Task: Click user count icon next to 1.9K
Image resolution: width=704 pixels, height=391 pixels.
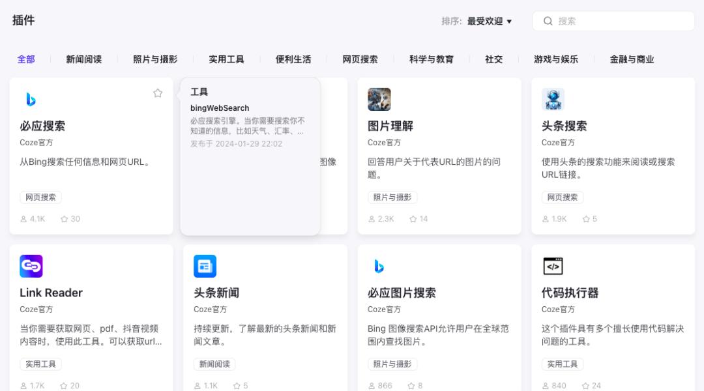Action: tap(545, 219)
